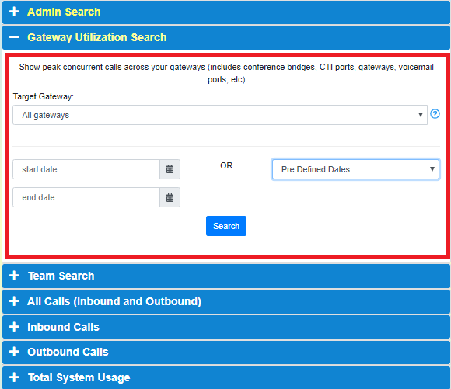Click the plus icon beside Outbound Calls

coord(14,352)
